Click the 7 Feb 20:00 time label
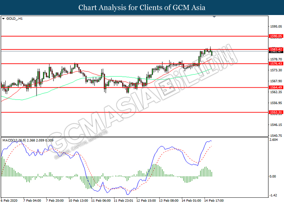 pyautogui.click(x=55, y=201)
